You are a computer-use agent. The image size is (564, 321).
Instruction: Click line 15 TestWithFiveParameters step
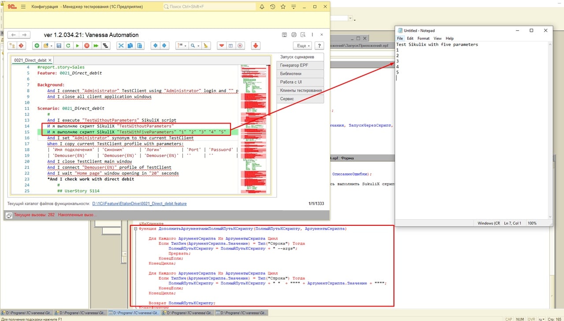pyautogui.click(x=137, y=132)
